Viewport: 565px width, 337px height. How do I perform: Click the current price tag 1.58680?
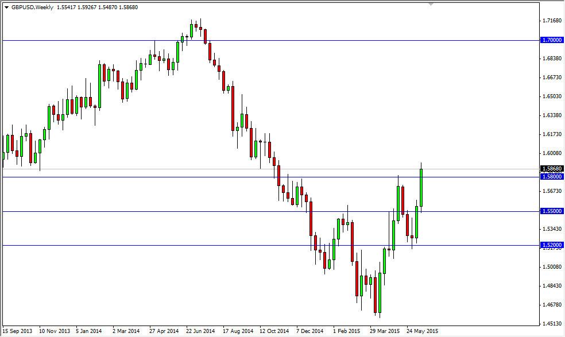[552, 169]
